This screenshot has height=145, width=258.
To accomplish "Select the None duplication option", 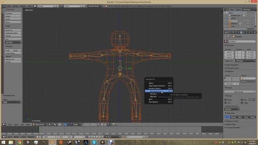I will 227,117.
